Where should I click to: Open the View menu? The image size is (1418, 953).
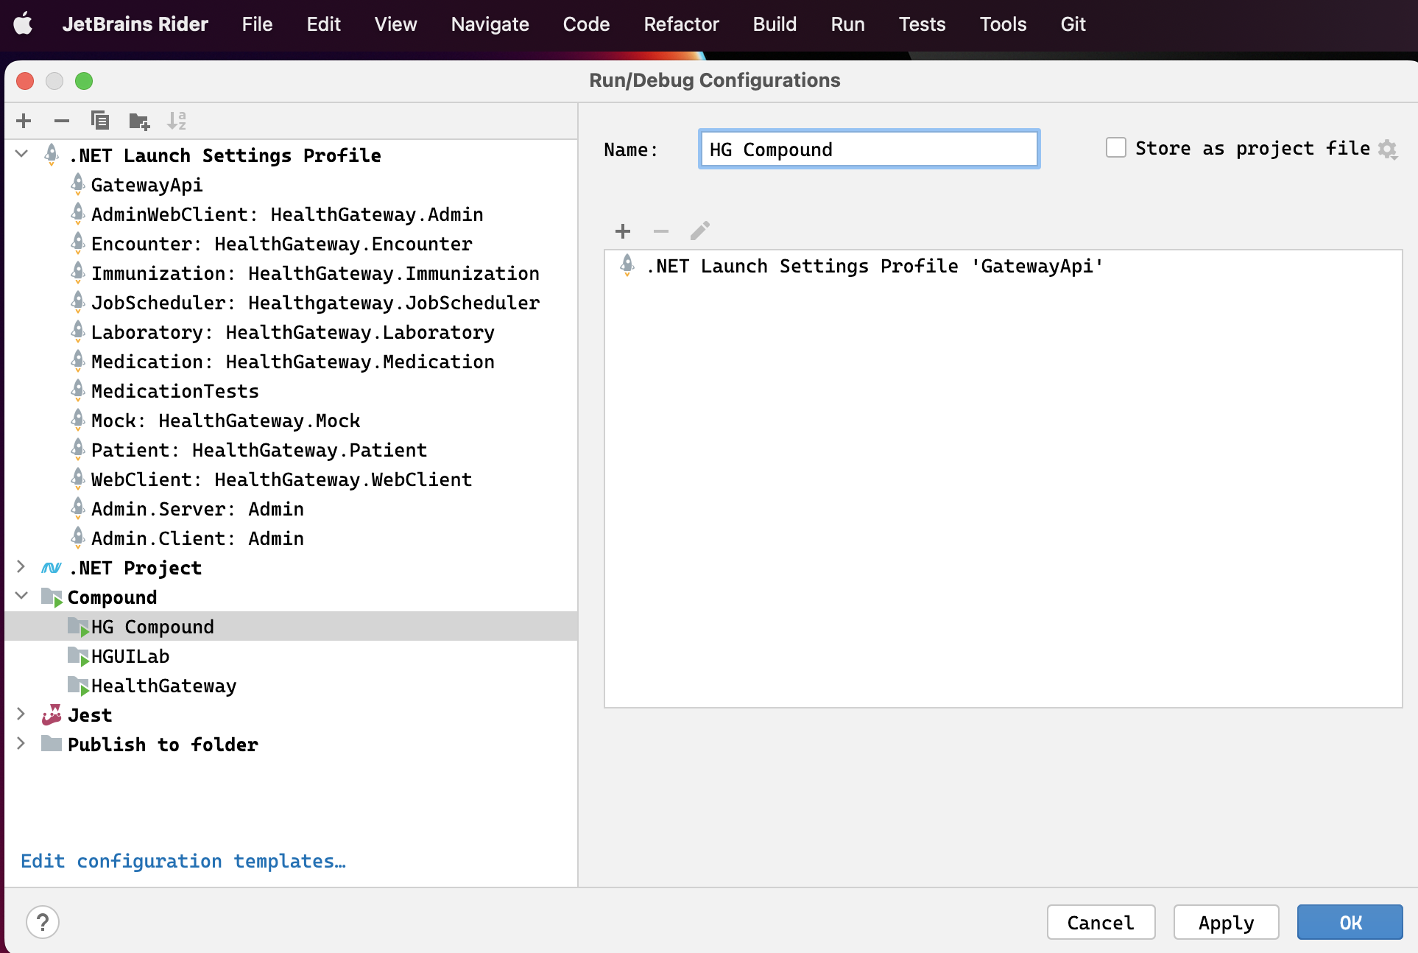coord(395,24)
